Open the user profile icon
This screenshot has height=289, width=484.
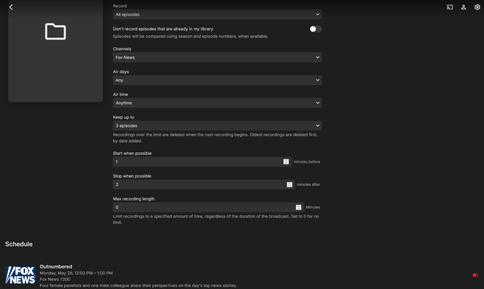pos(463,7)
